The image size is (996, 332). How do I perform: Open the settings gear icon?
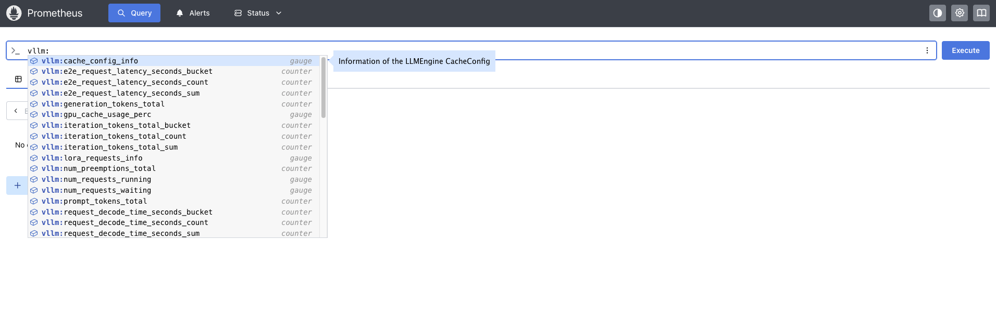(960, 13)
